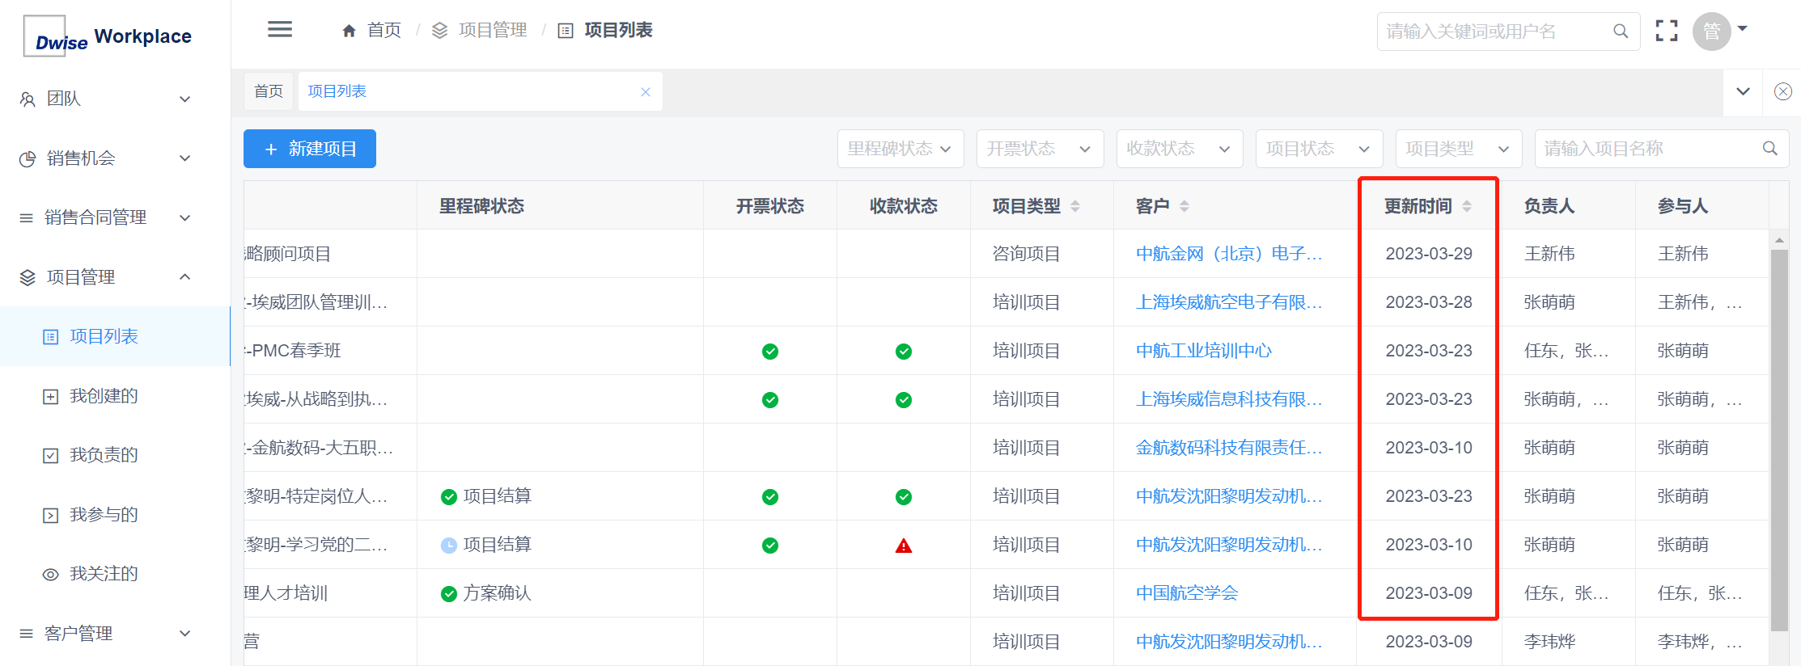Open 我关注的 sidebar item

[x=115, y=574]
